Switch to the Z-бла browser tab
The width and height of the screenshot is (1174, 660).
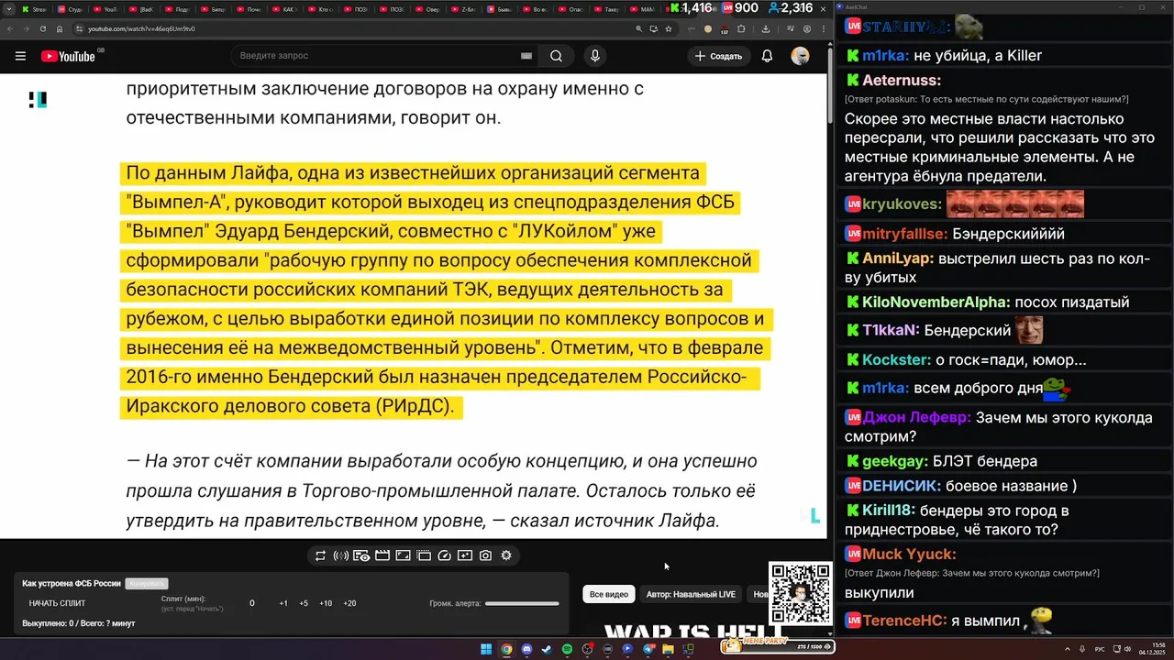pos(462,8)
